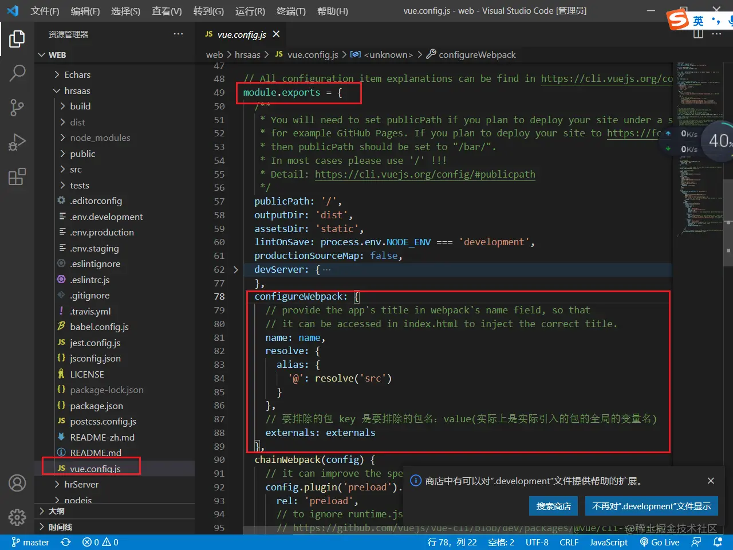
Task: Click 不再对".development"文件显示 button
Action: [651, 506]
